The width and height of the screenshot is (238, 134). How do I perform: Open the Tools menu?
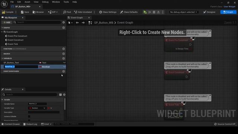pos(66,2)
